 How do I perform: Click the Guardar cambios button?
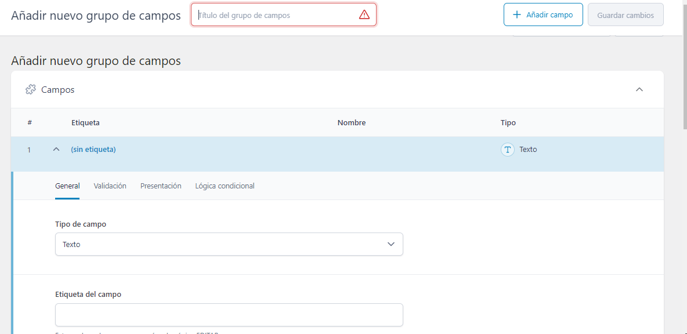click(625, 15)
